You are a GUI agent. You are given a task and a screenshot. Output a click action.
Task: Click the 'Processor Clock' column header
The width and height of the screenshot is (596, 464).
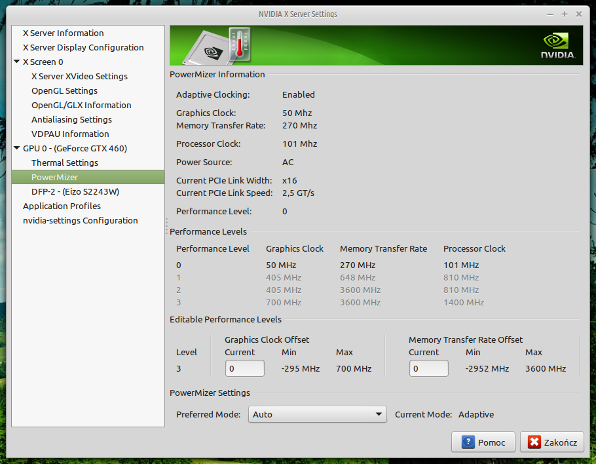pyautogui.click(x=474, y=249)
